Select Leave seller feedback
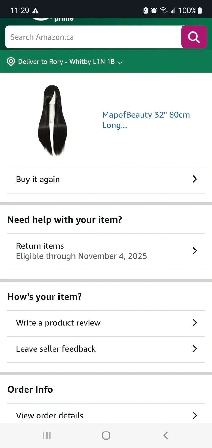Screen dimensions: 212x448 (x=56, y=349)
